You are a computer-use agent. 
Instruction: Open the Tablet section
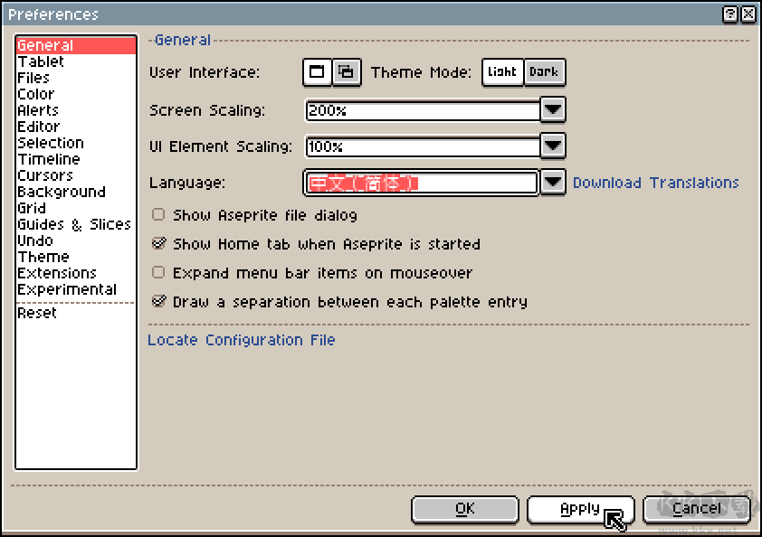(x=76, y=61)
